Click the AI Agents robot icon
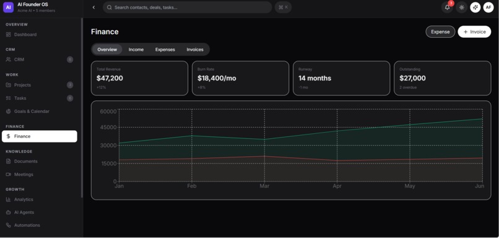Screen dimensions: 499x238 (8, 212)
